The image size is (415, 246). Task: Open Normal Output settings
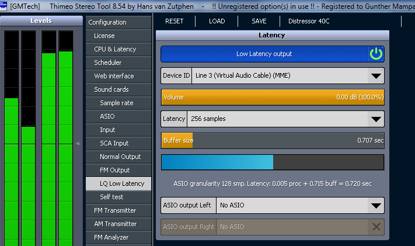[x=118, y=157]
